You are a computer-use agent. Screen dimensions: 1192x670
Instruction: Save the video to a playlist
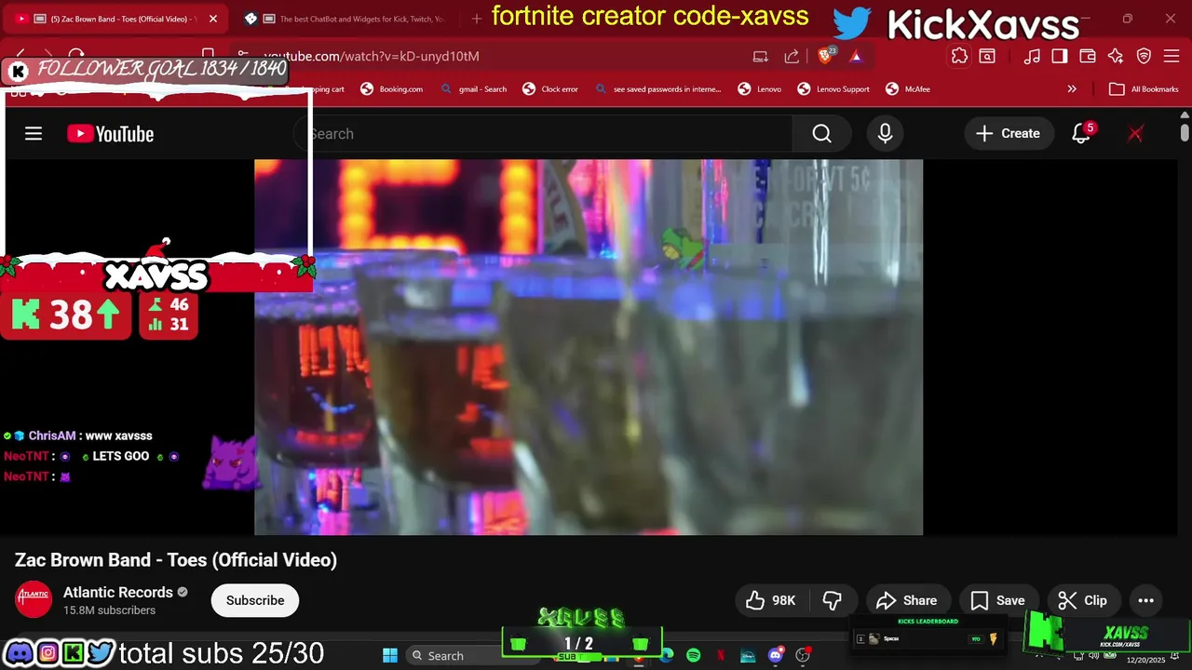998,600
